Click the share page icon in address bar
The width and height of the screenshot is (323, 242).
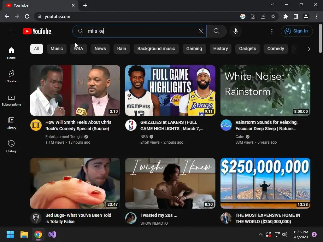click(263, 16)
